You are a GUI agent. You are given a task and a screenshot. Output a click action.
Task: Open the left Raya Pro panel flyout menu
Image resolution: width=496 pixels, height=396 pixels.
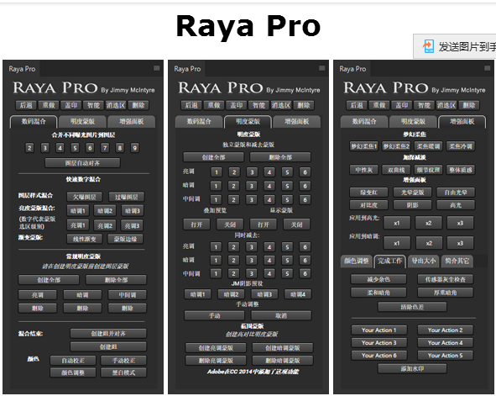pyautogui.click(x=157, y=68)
